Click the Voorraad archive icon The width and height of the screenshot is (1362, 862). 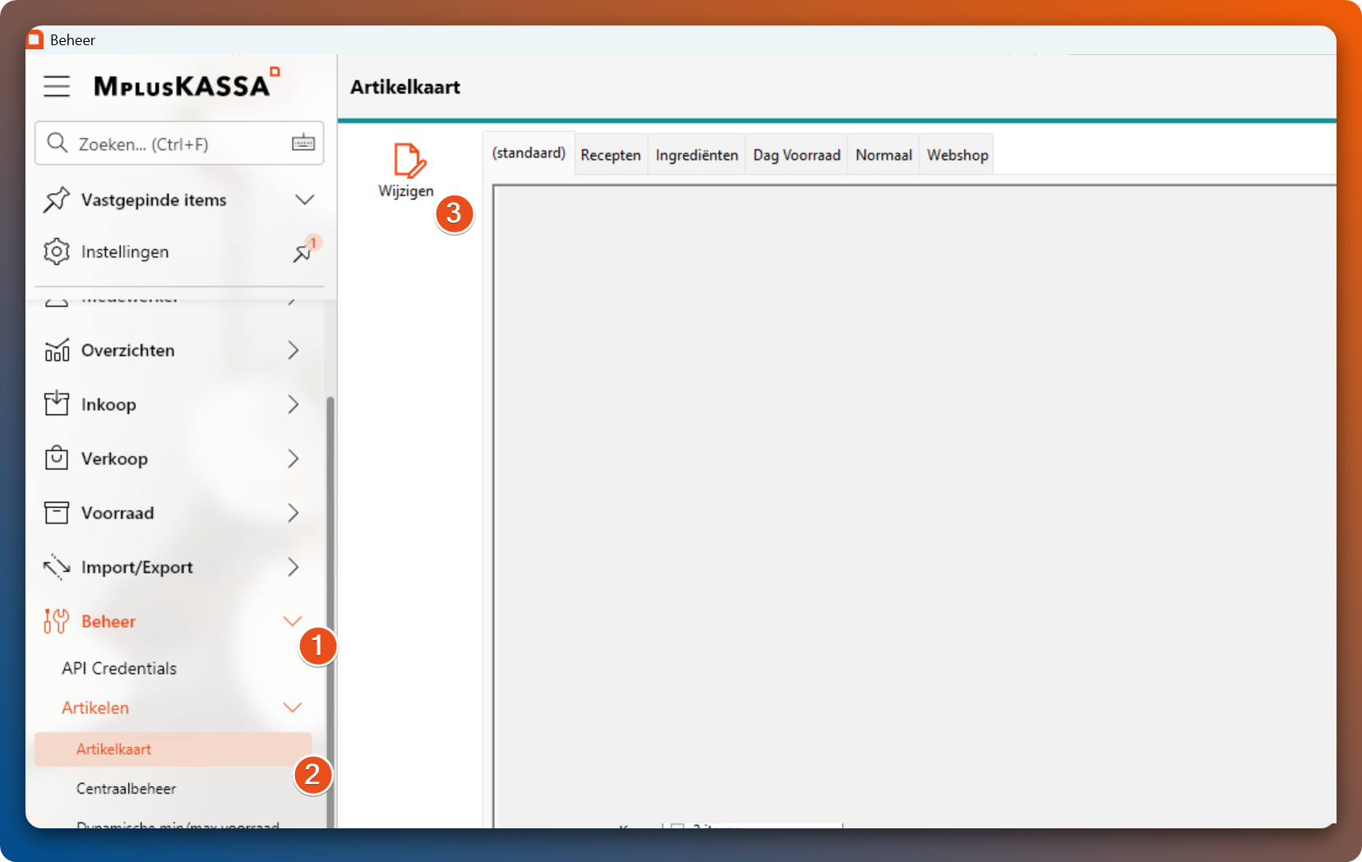(x=57, y=513)
